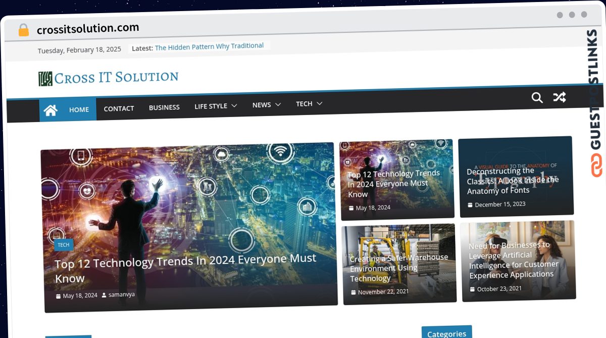Click the TECH category badge on featured post

(x=64, y=245)
